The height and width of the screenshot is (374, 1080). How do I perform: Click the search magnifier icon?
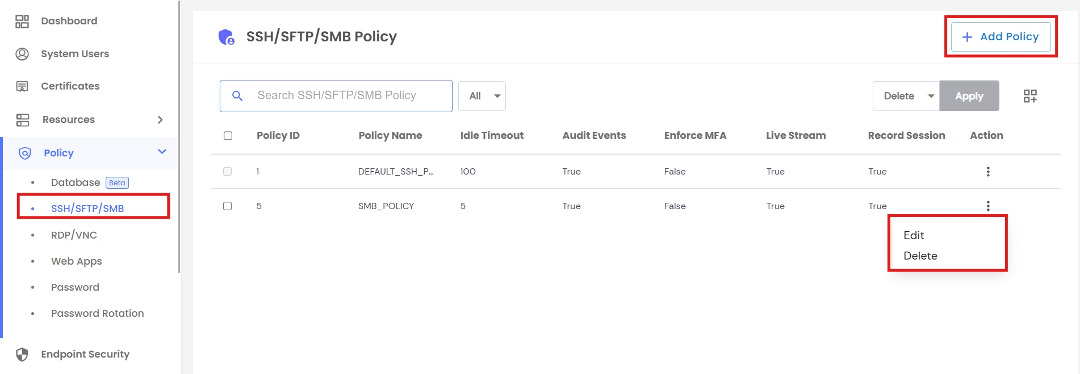click(237, 96)
